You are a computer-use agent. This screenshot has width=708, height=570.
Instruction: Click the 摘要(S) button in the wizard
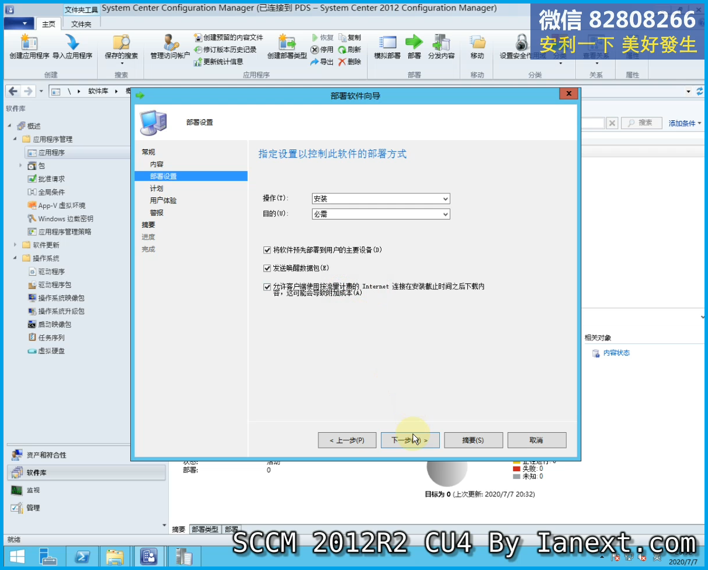click(x=473, y=440)
